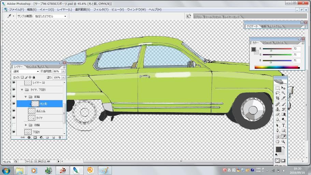The image size is (311, 175).
Task: Show the 後輪 group
Action: tap(14, 125)
